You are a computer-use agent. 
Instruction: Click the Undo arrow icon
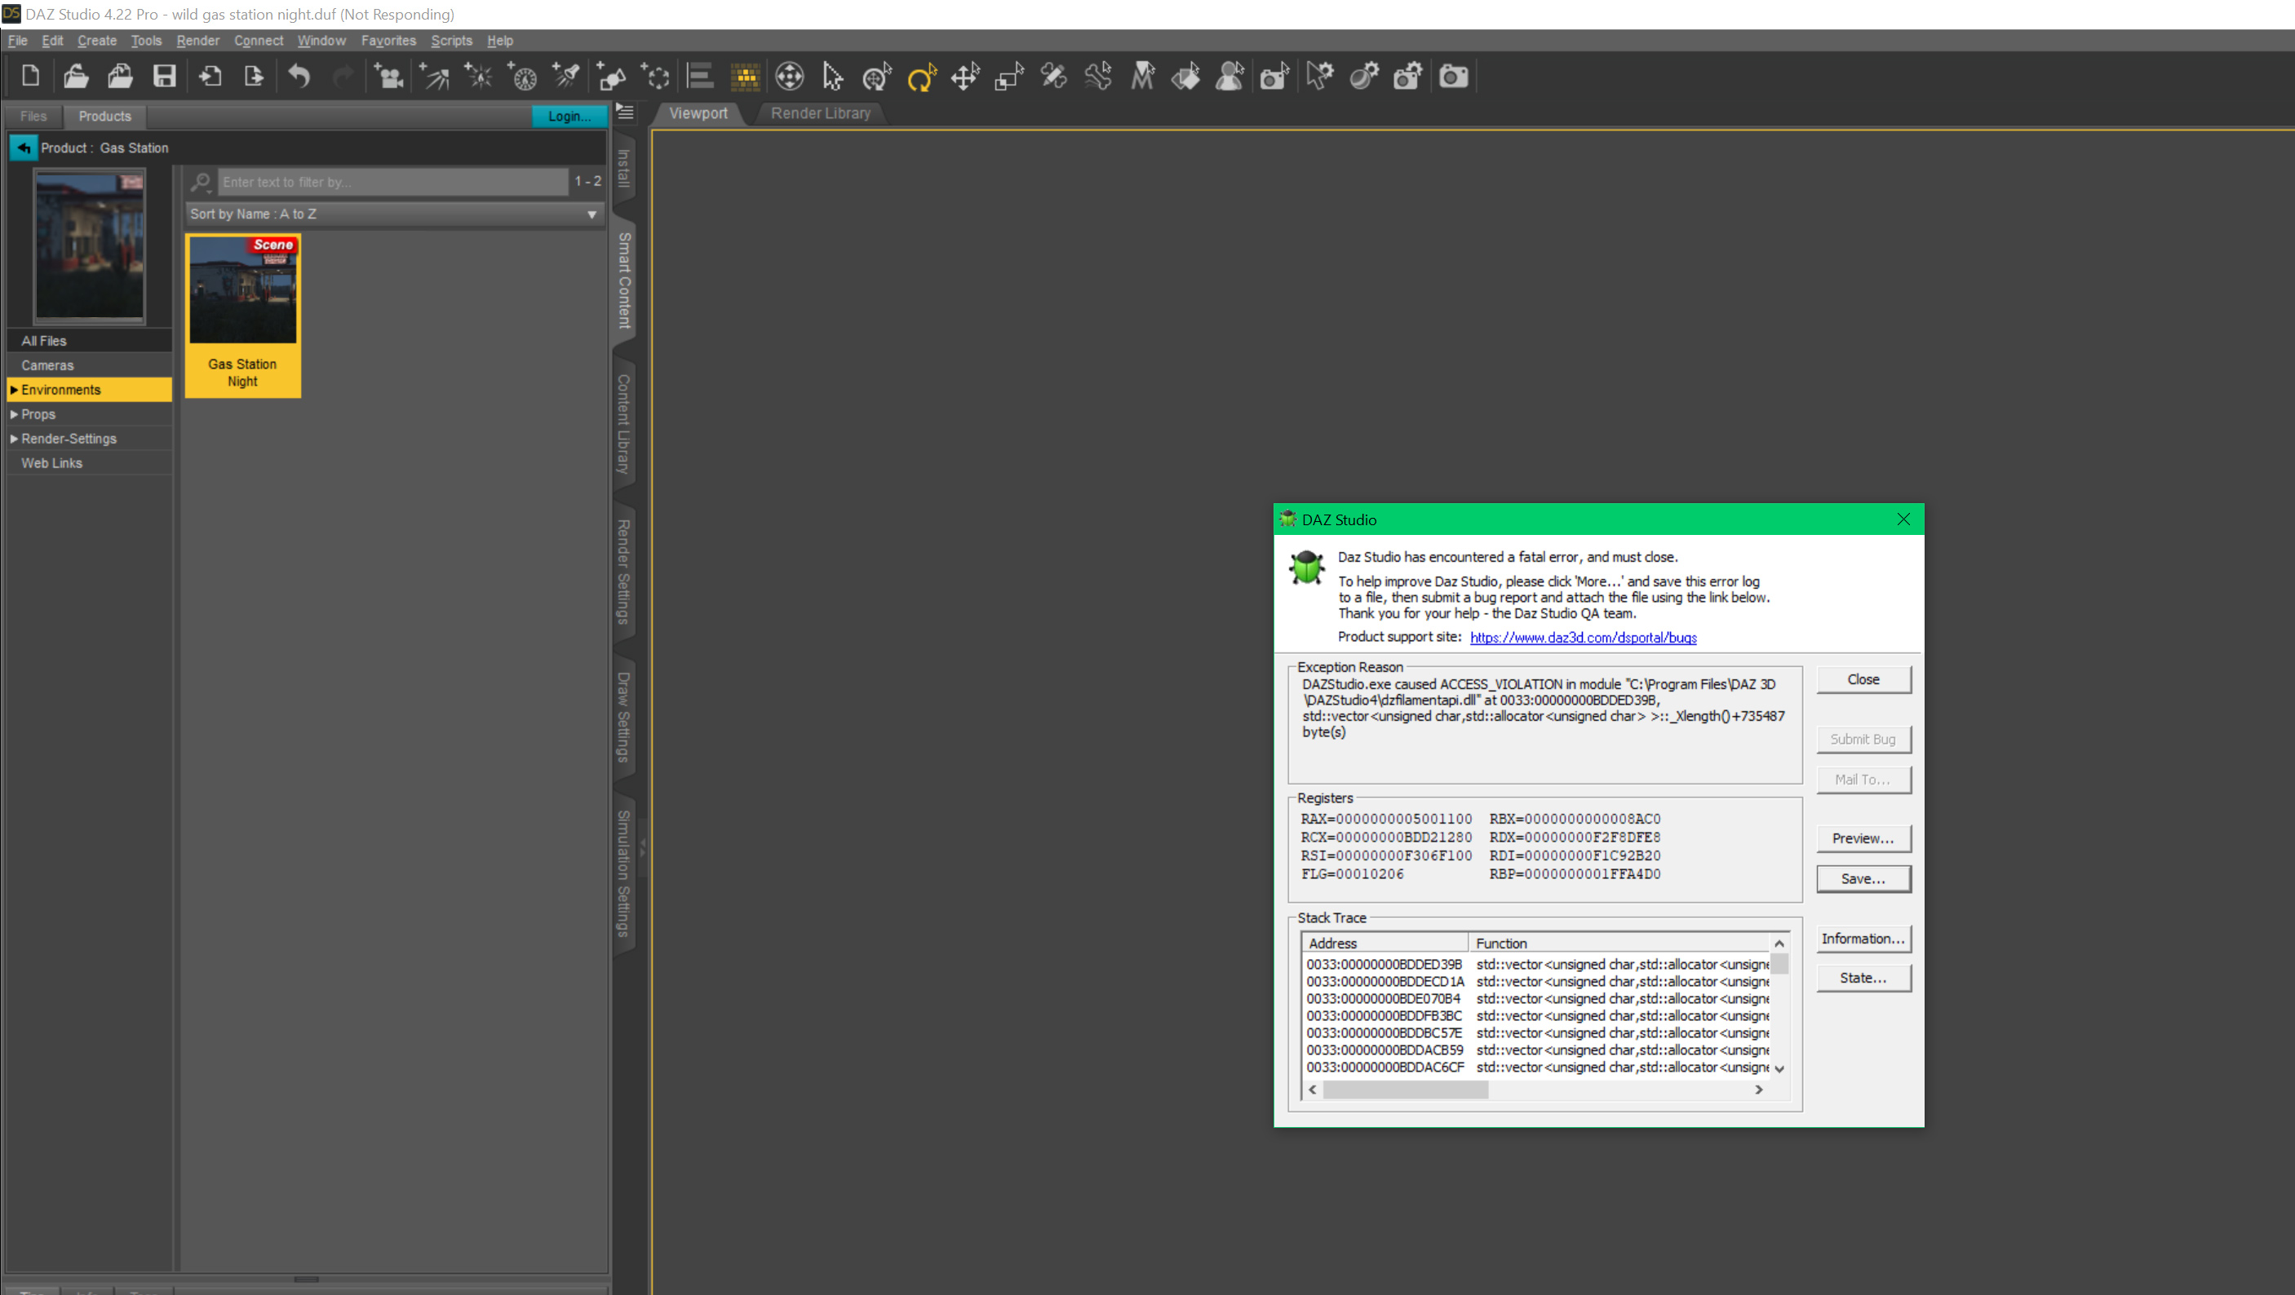tap(299, 77)
